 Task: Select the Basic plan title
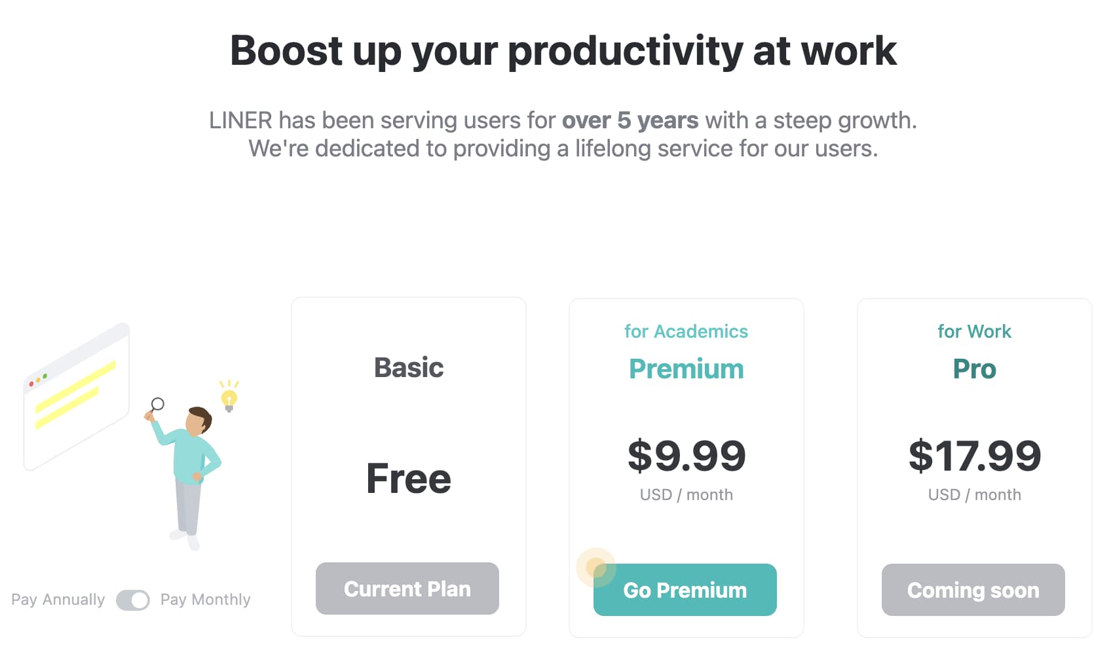tap(409, 368)
